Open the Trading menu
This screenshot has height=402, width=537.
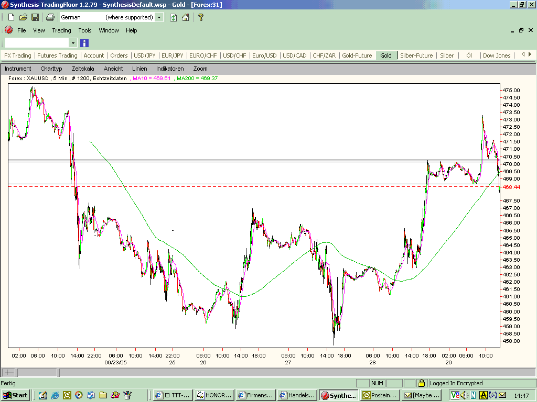[x=62, y=30]
